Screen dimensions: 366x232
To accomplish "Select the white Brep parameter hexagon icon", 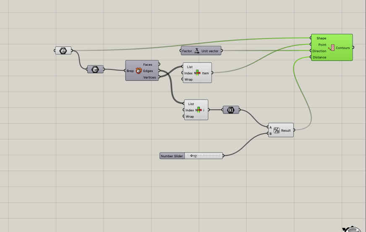I will pyautogui.click(x=63, y=51).
